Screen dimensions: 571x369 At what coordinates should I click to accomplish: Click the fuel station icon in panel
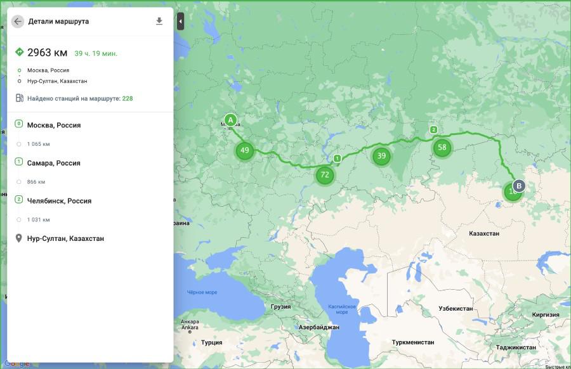[19, 98]
